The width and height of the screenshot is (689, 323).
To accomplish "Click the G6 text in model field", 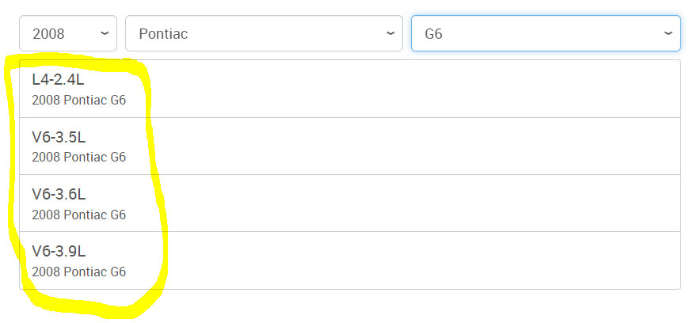I will [433, 34].
